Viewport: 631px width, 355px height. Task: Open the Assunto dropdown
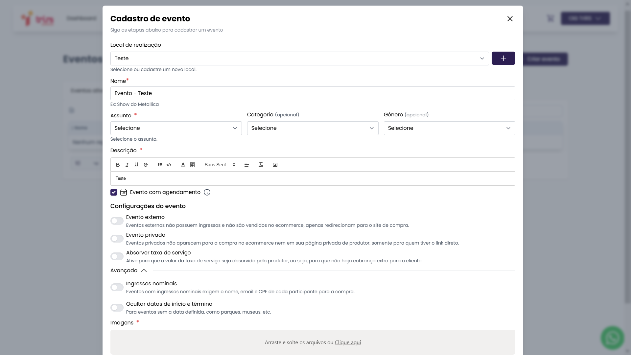pyautogui.click(x=176, y=128)
